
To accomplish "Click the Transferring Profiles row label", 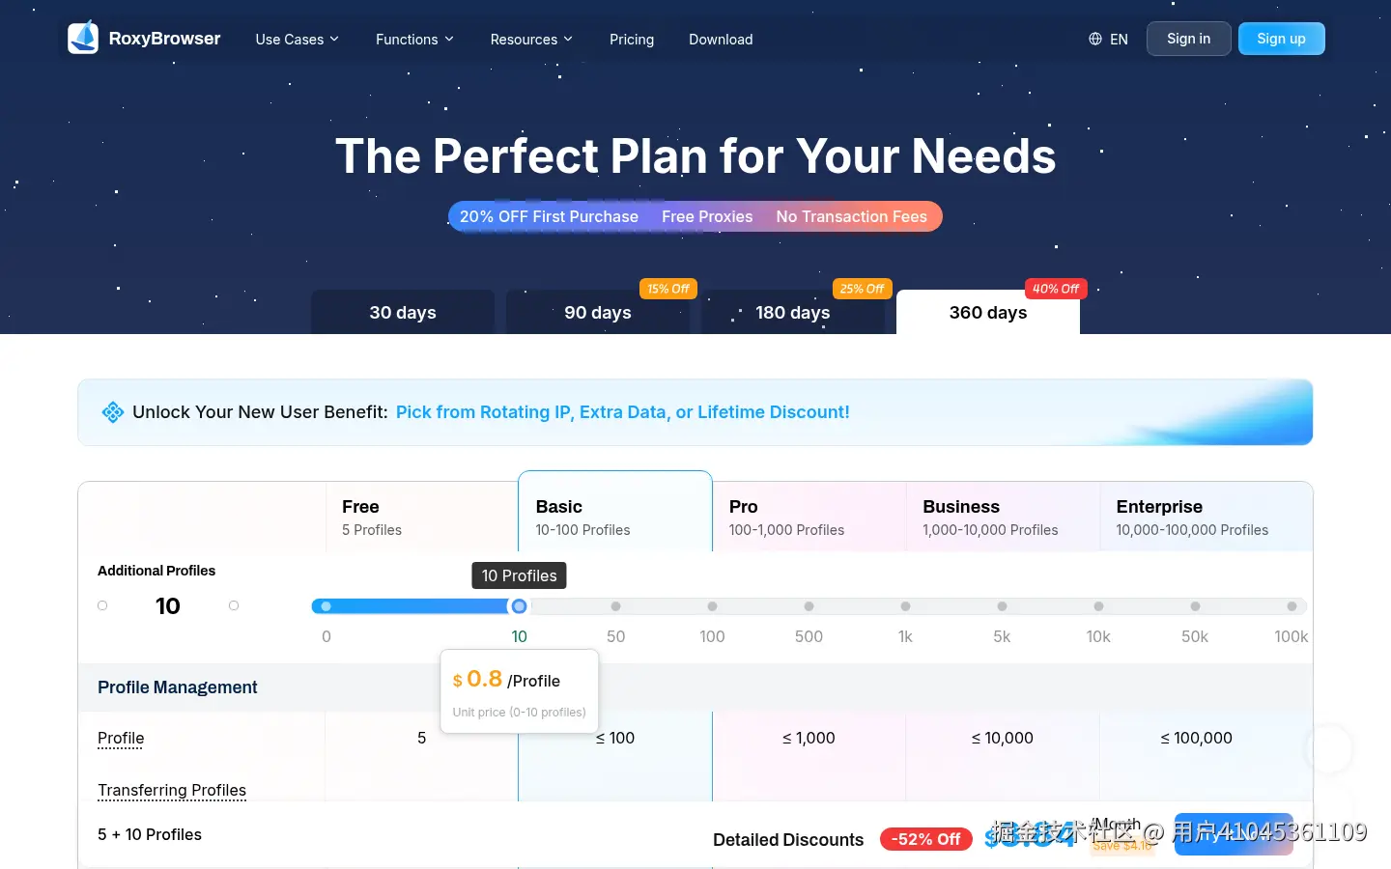I will [x=172, y=790].
